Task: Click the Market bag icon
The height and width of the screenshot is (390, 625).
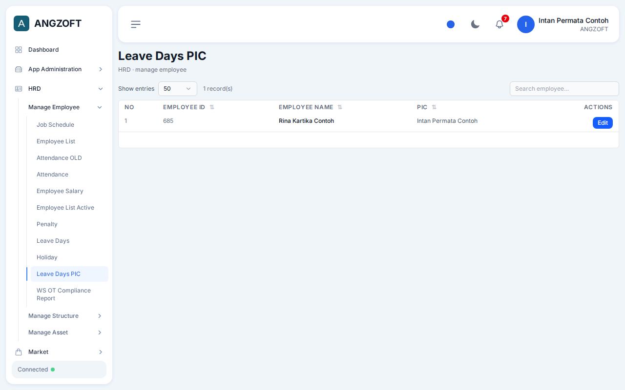Action: pos(19,352)
